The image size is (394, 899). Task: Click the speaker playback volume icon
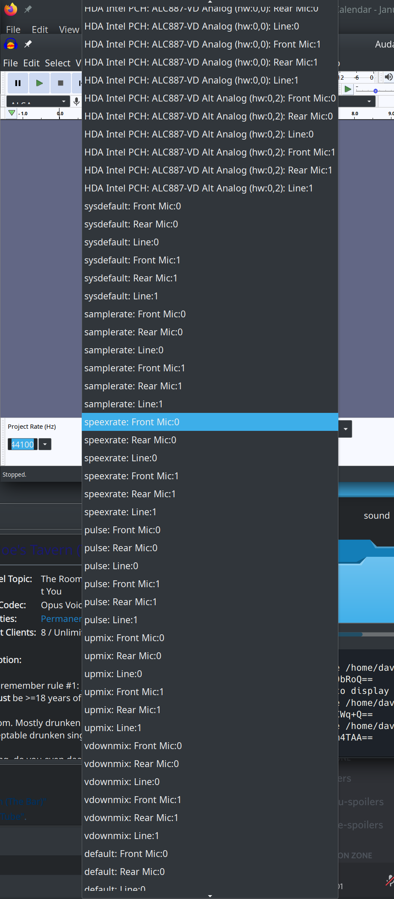point(388,77)
